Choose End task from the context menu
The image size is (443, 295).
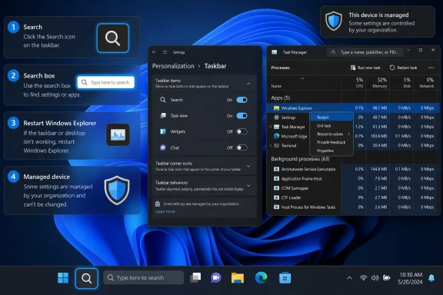coord(331,126)
